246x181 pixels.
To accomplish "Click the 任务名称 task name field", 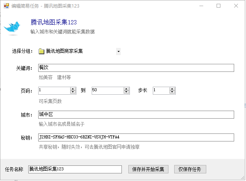I will click(x=75, y=169).
